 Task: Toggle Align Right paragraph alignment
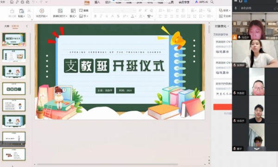click(171, 16)
